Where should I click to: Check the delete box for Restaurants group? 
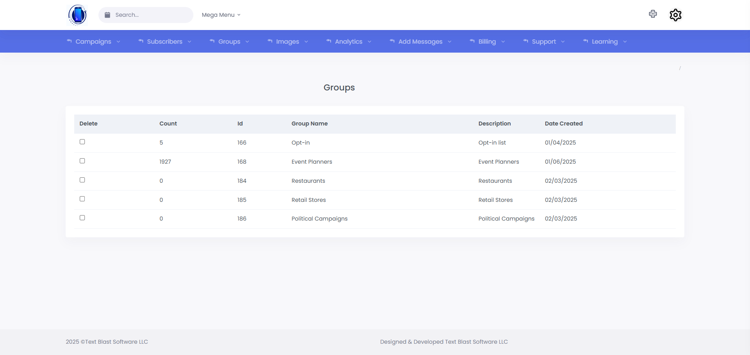coord(82,180)
